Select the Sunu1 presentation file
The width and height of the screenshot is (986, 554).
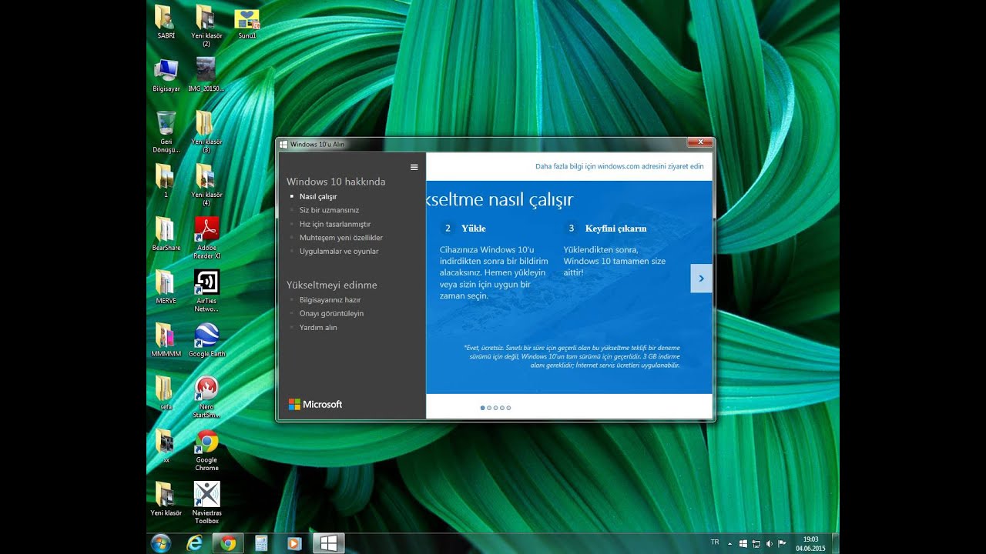246,23
